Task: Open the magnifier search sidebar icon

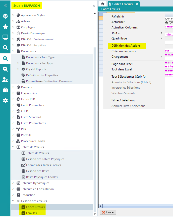Action: click(x=5, y=48)
